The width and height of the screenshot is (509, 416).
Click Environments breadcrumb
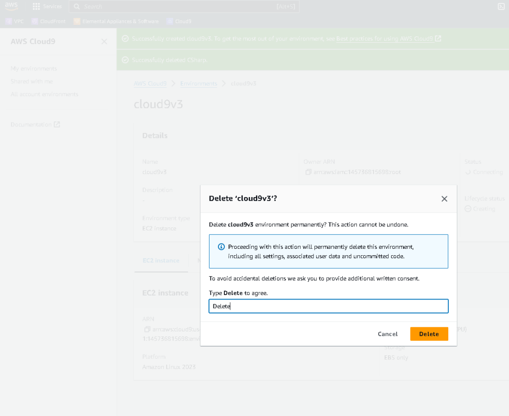tap(199, 84)
